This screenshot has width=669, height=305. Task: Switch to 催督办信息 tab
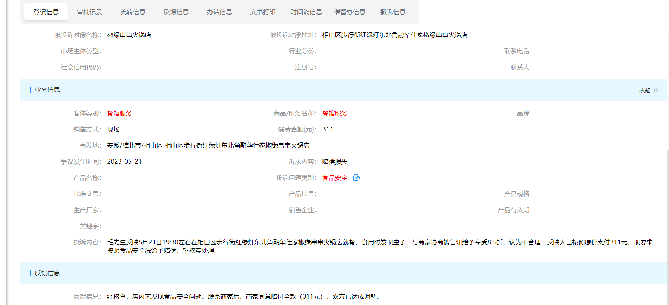[350, 12]
